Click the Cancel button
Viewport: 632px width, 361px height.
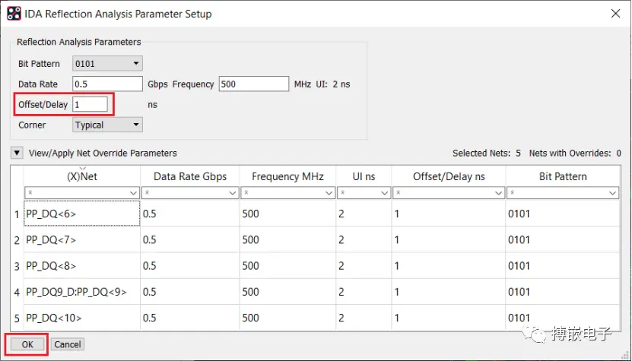(68, 344)
